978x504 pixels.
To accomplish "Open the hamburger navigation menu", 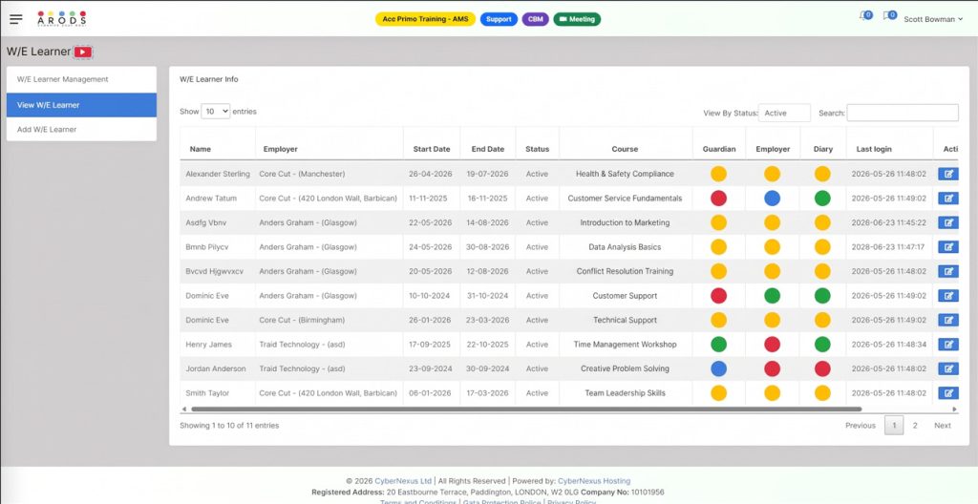I will 15,19.
